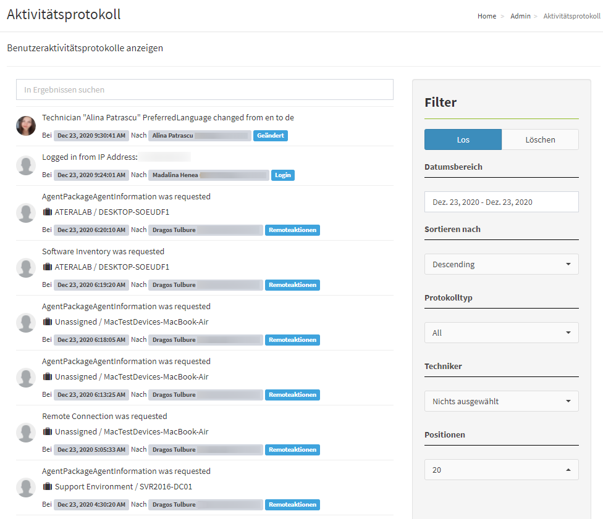The width and height of the screenshot is (603, 519).
Task: Click timestamp Dec 23, 2020 6:19:20 AM
Action: [x=91, y=285]
